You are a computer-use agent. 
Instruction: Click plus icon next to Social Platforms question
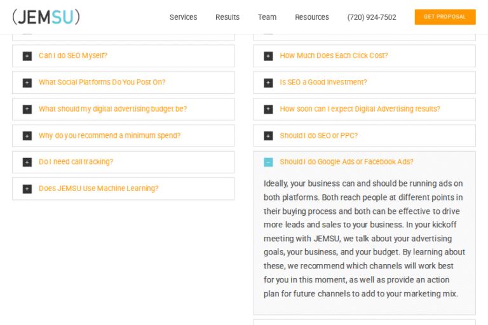click(x=27, y=83)
